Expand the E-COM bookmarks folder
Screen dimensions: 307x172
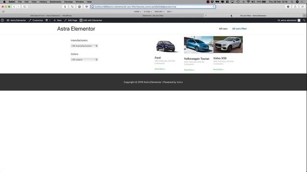pyautogui.click(x=148, y=11)
